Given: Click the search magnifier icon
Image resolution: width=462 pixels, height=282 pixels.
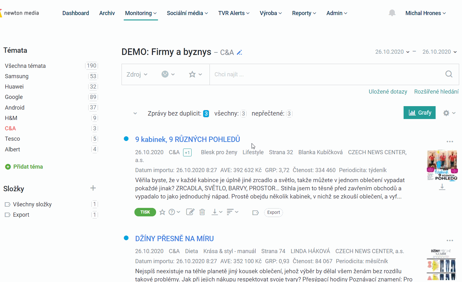Looking at the screenshot, I should click(x=449, y=74).
